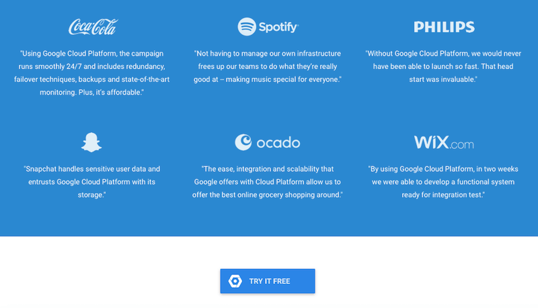Image resolution: width=538 pixels, height=308 pixels.
Task: Select the PHILIPS logo
Action: coord(444,28)
